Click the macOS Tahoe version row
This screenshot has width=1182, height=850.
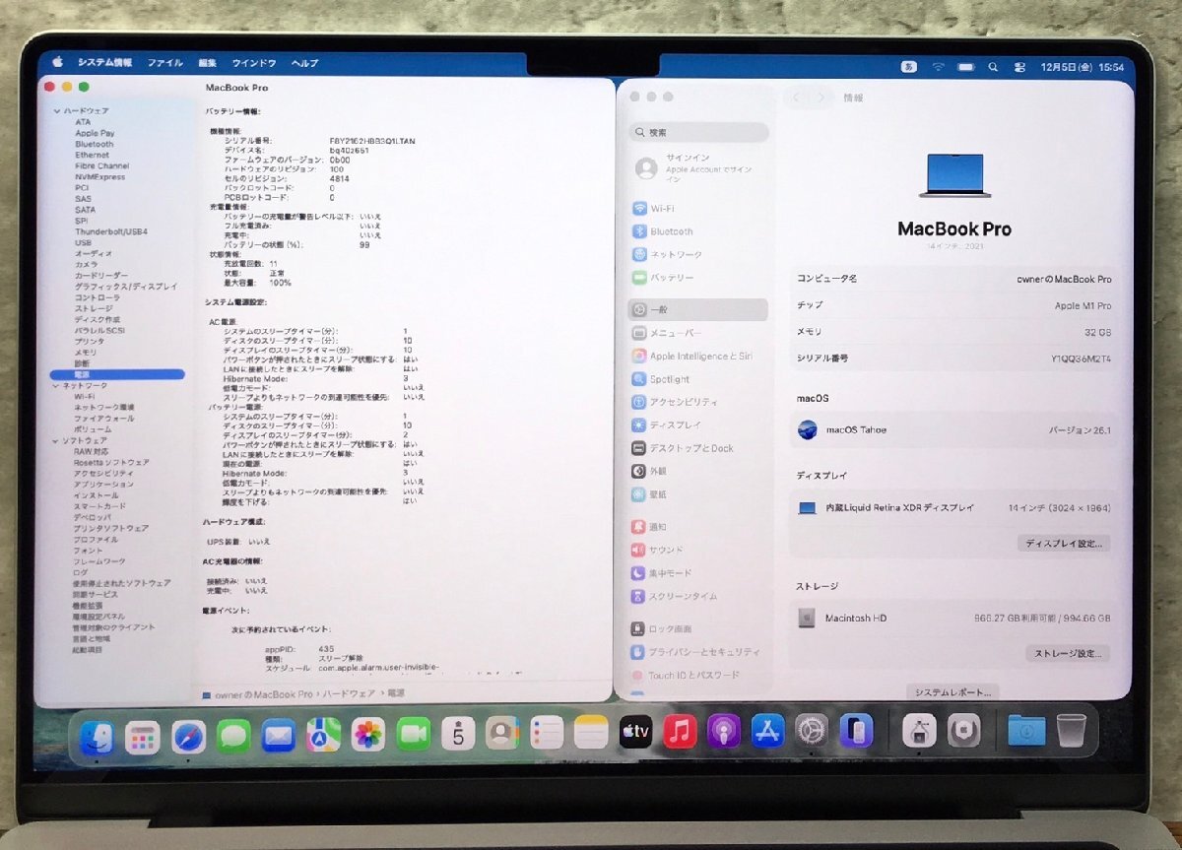click(954, 429)
